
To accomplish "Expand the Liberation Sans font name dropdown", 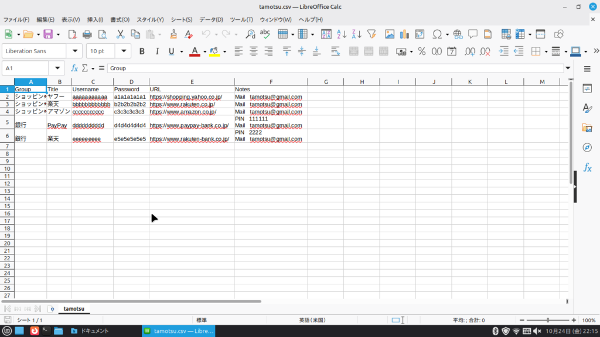I will pos(75,51).
